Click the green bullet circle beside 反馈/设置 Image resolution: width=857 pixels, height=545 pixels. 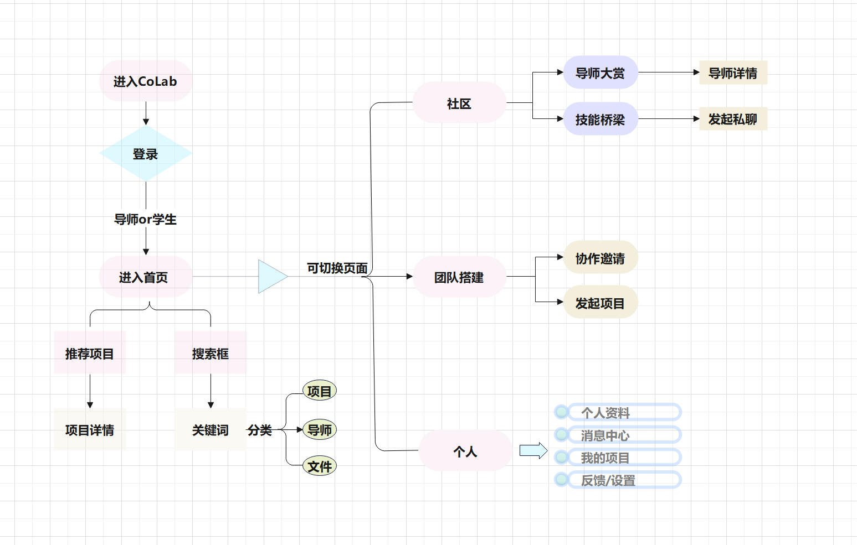click(x=561, y=479)
